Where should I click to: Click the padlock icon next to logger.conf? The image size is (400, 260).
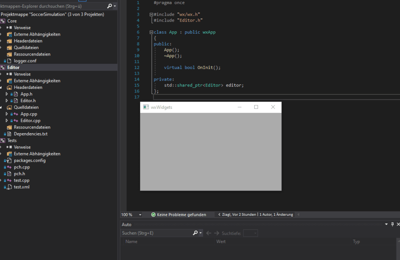tap(5, 61)
